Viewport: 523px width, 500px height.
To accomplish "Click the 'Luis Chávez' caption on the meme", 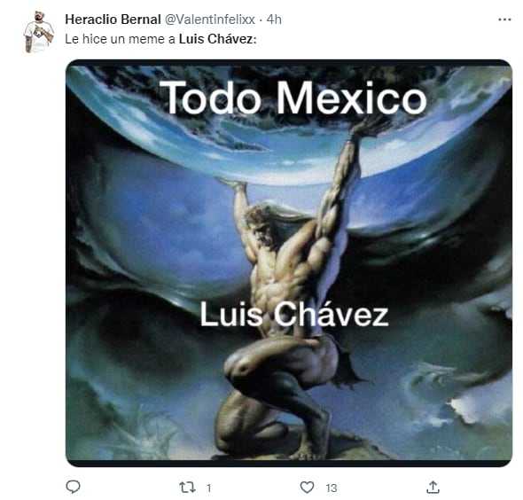I will point(294,314).
